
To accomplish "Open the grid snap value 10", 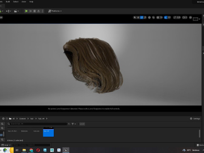I will point(161,17).
